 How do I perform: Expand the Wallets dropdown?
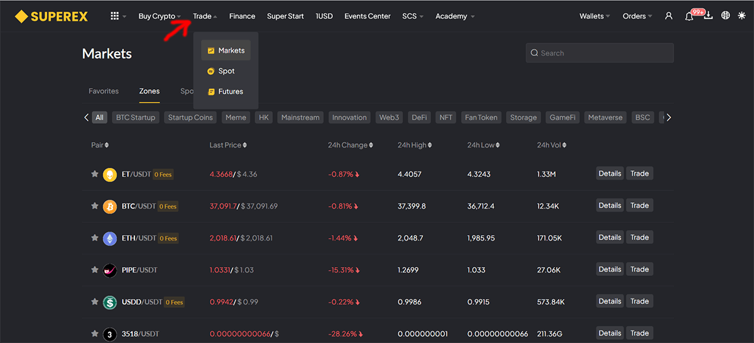594,16
